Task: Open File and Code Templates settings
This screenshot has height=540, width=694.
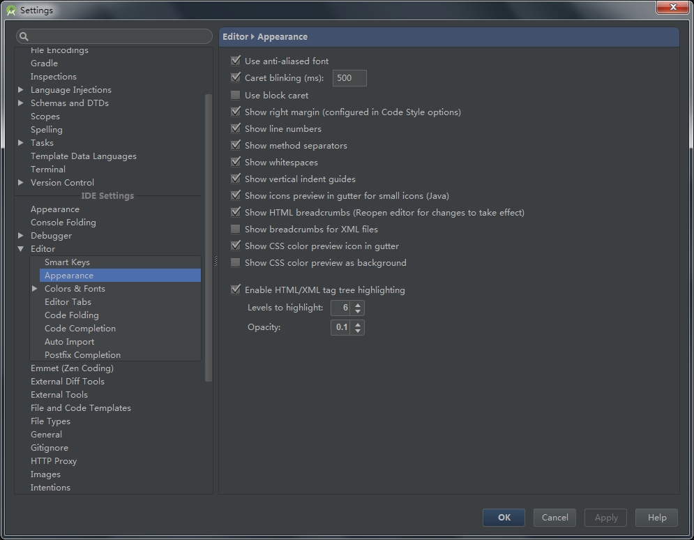Action: pyautogui.click(x=81, y=408)
